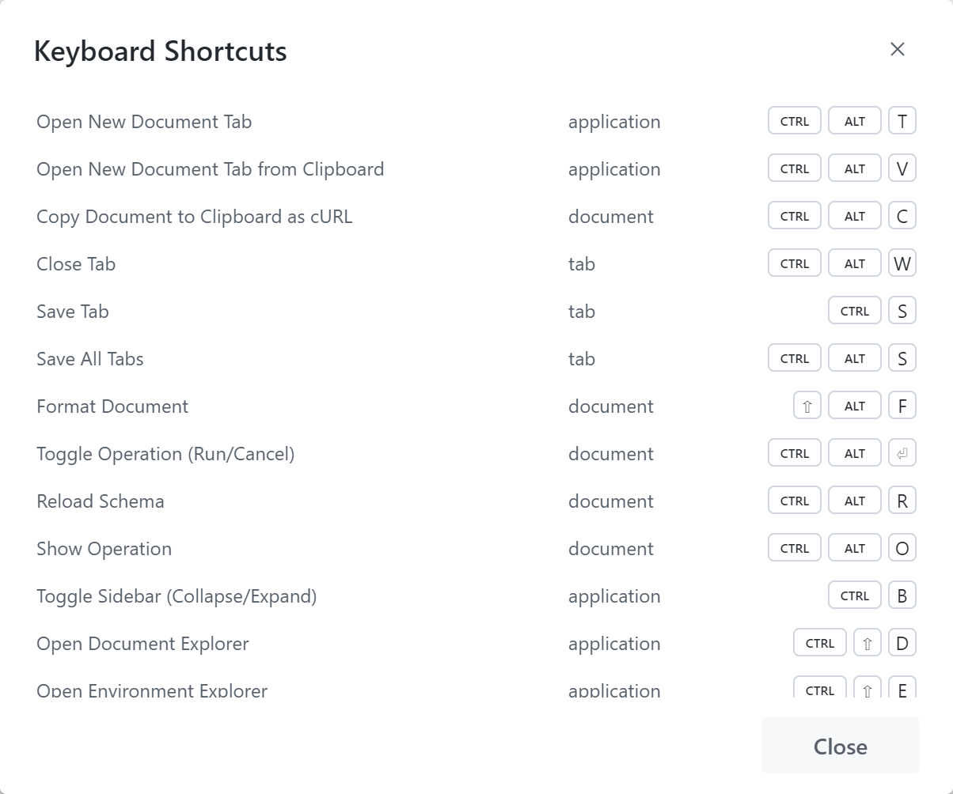Click the shift arrow key in Format Document row
The image size is (953, 794).
[x=807, y=406]
